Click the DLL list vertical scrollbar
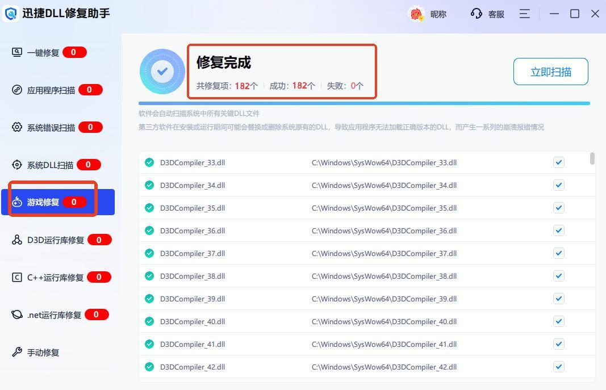 592,158
